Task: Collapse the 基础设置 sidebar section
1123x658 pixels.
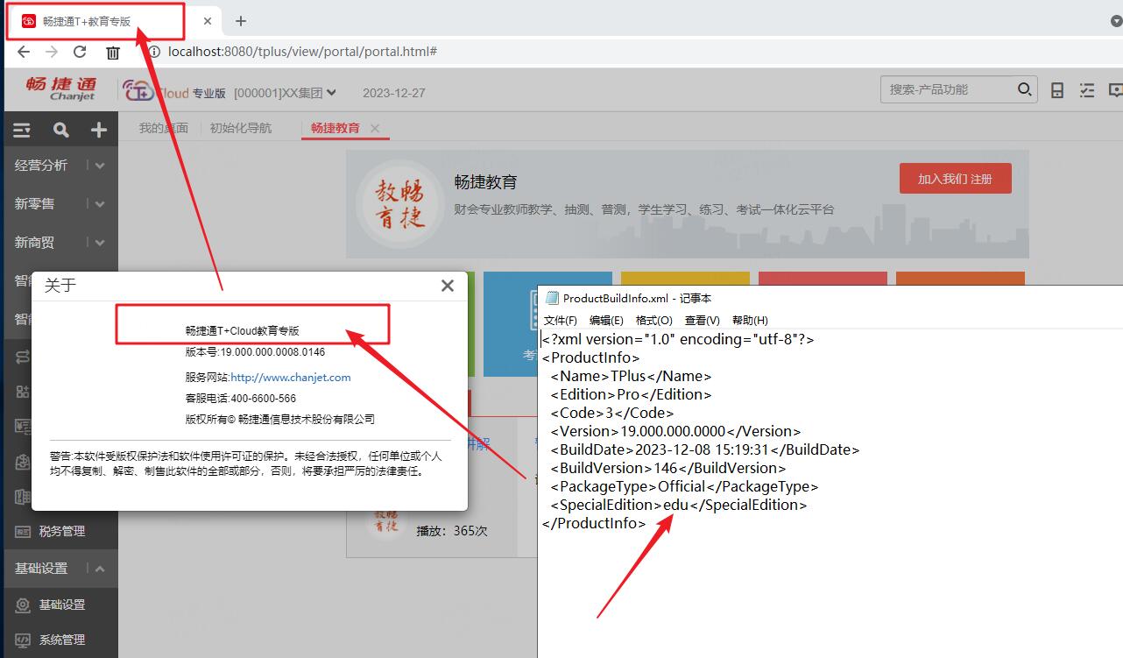Action: point(100,569)
